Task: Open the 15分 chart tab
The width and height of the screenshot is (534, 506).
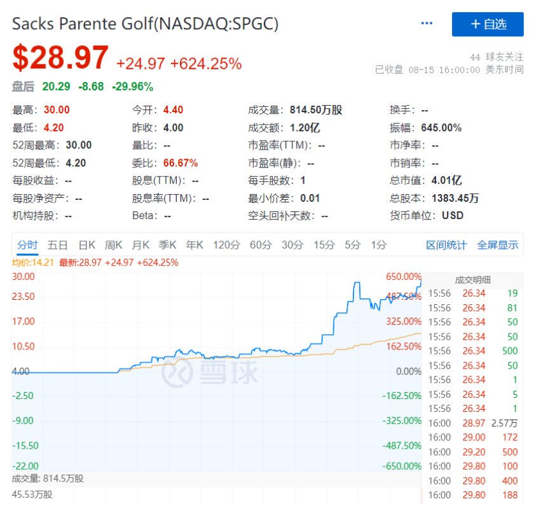Action: [324, 245]
